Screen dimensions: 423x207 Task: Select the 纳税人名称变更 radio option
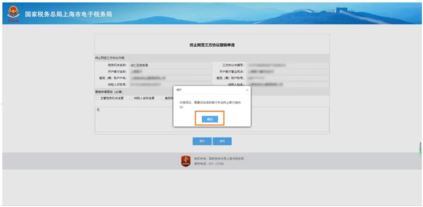(x=131, y=99)
